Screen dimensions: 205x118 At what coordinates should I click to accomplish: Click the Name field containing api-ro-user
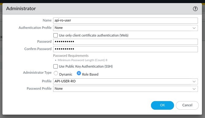pos(126,21)
